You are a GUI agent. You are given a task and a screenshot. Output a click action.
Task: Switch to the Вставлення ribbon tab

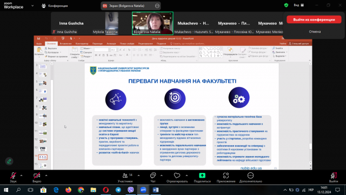click(65, 44)
